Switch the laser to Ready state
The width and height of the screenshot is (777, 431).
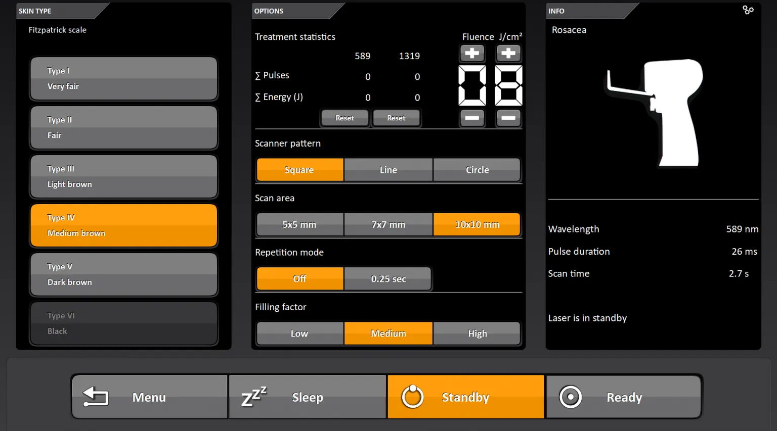[x=624, y=397]
